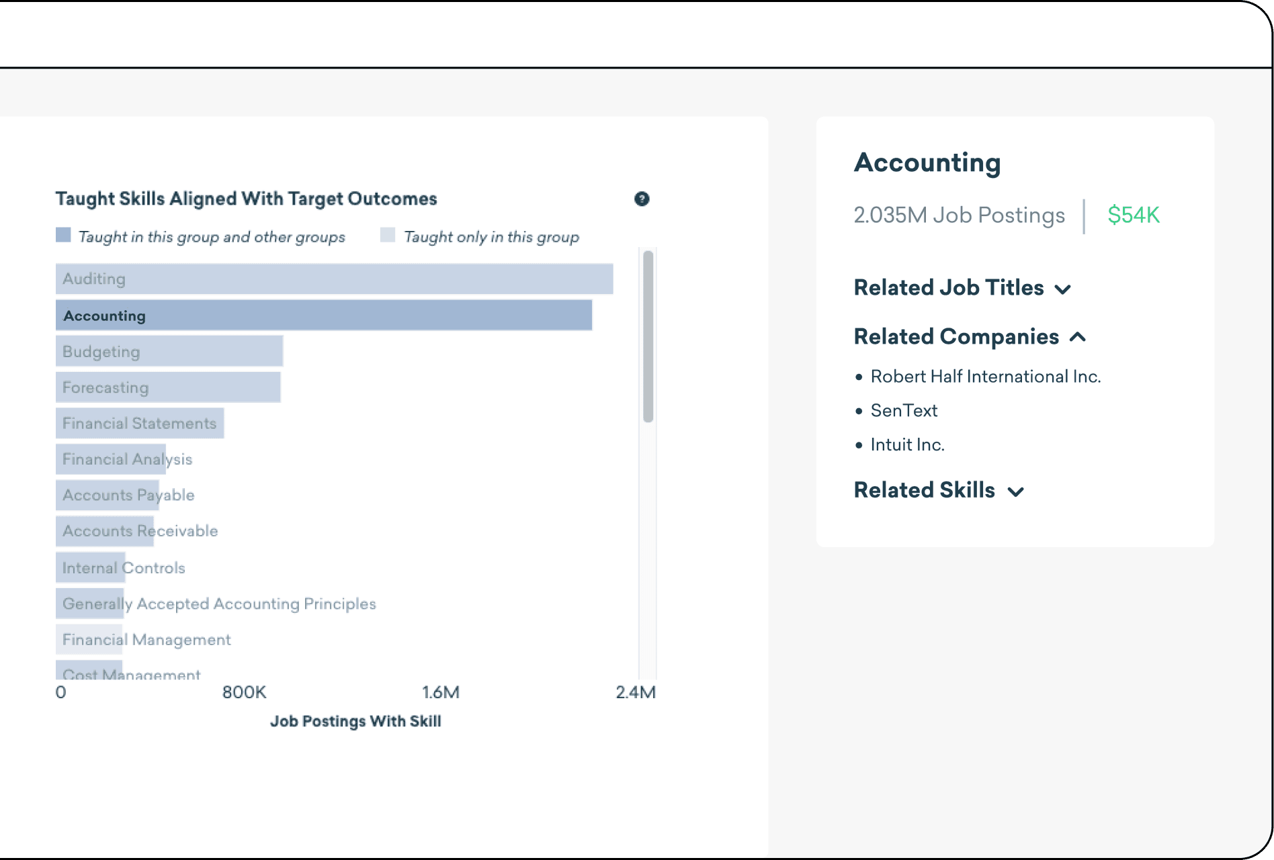This screenshot has width=1274, height=860.
Task: Click the 'Job Postings With Skill' axis label
Action: [x=355, y=721]
